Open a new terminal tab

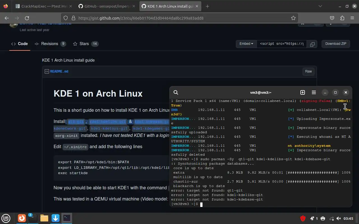click(302, 92)
